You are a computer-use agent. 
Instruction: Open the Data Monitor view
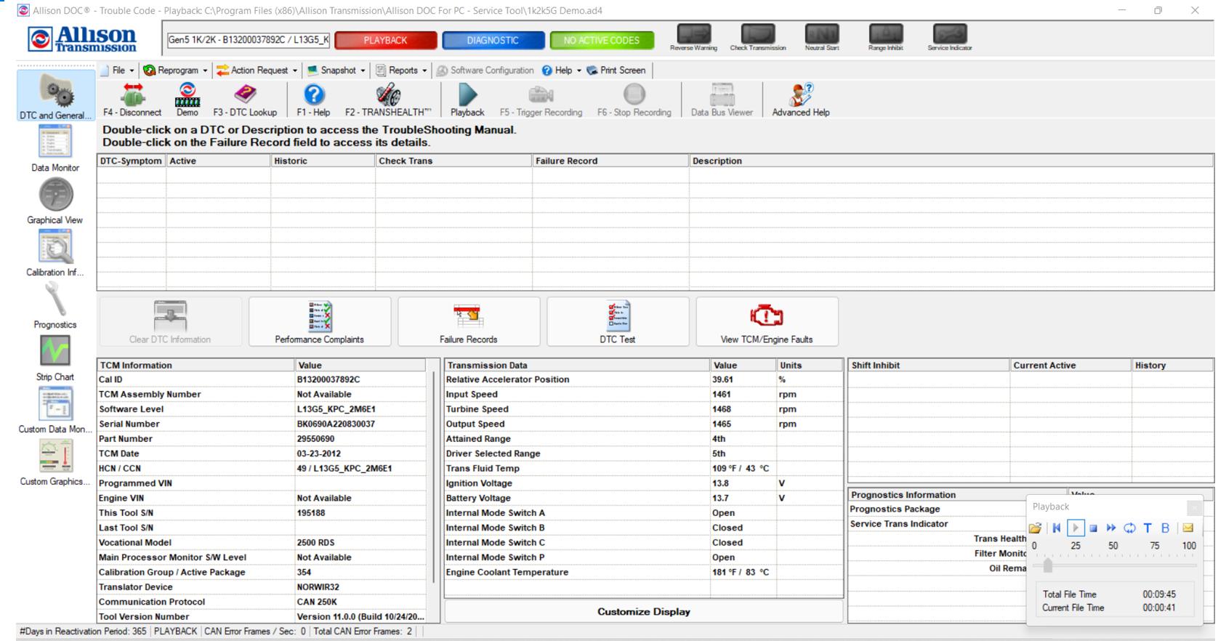click(55, 148)
